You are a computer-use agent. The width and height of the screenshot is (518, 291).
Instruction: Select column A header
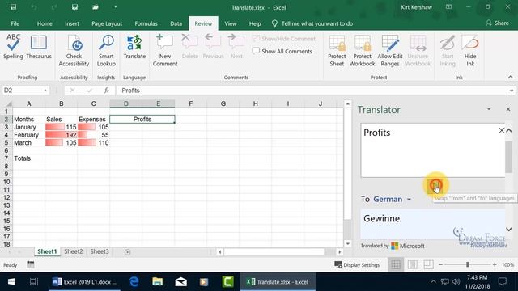tap(29, 103)
